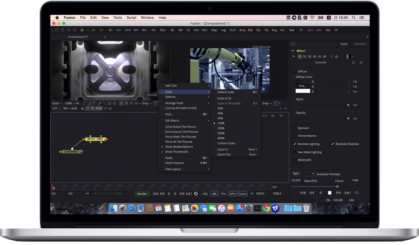Open the Right preview dropdown
419x245 pixels.
tap(303, 174)
